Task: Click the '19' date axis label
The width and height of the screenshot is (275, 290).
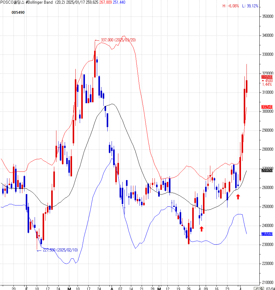Action: 178,288
